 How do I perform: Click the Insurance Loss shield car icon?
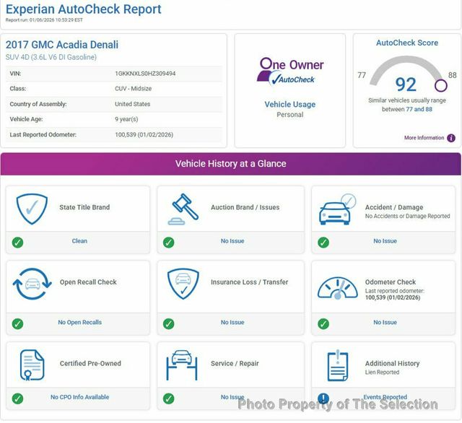[183, 284]
